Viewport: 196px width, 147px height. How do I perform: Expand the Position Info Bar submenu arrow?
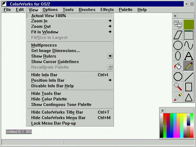(110, 80)
